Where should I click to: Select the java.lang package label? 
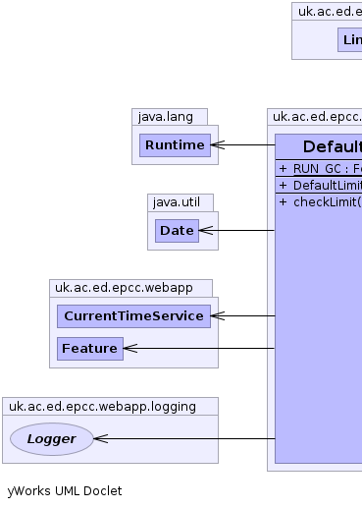coord(166,117)
